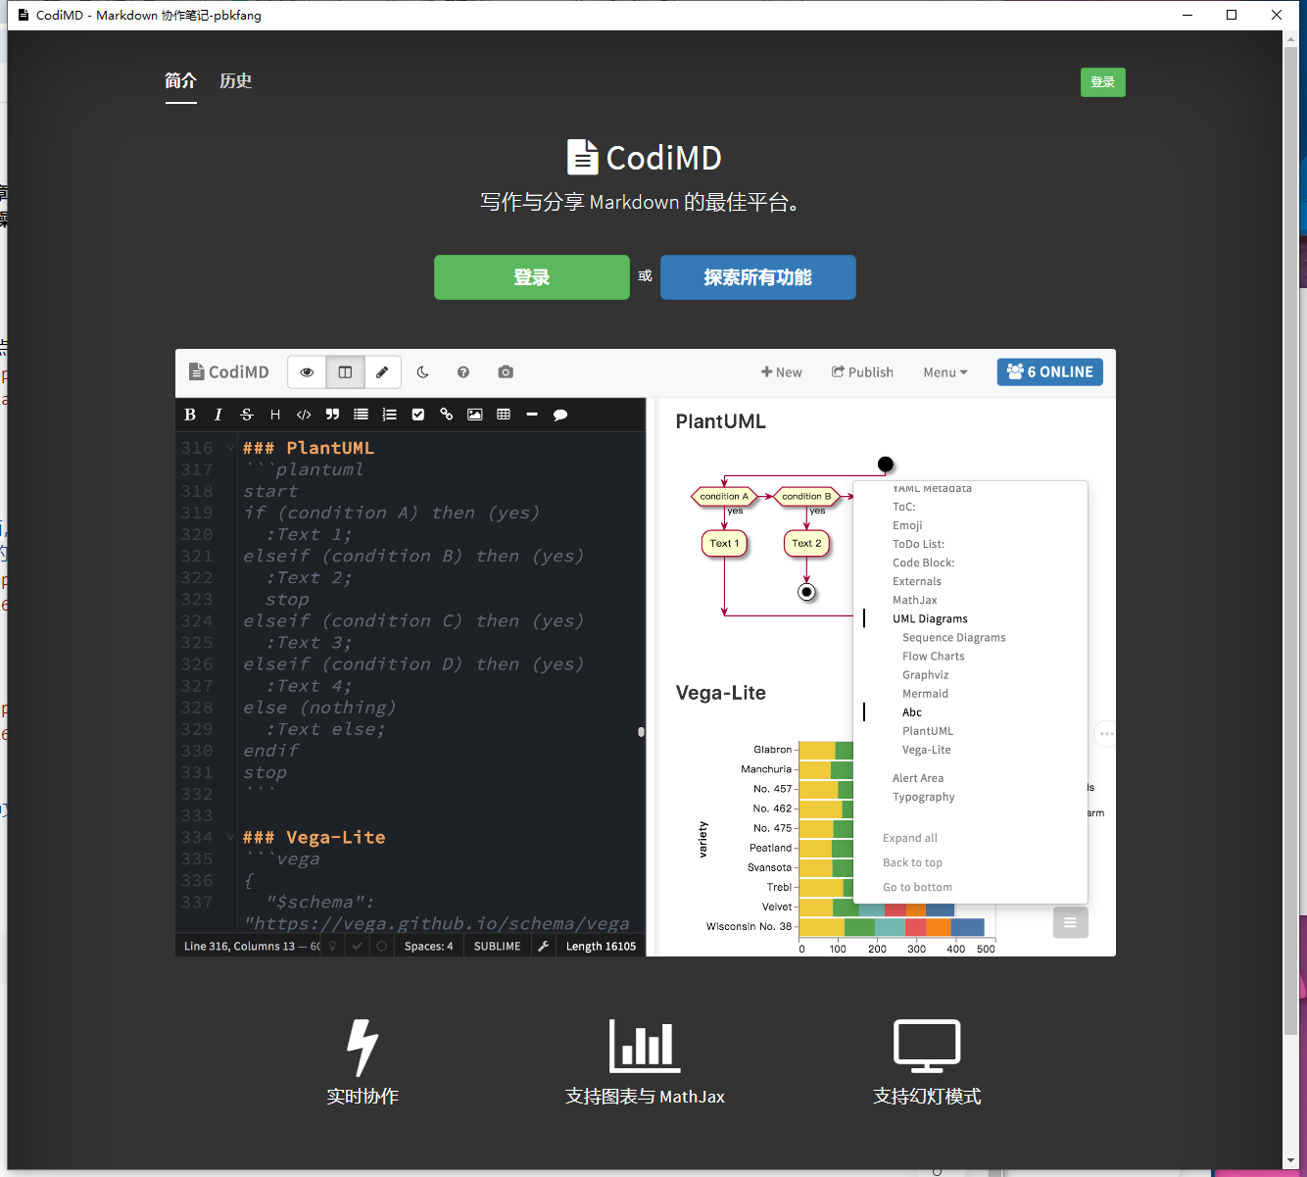This screenshot has height=1177, width=1307.
Task: Collapse the PlantUML heading fold arrow
Action: point(230,448)
